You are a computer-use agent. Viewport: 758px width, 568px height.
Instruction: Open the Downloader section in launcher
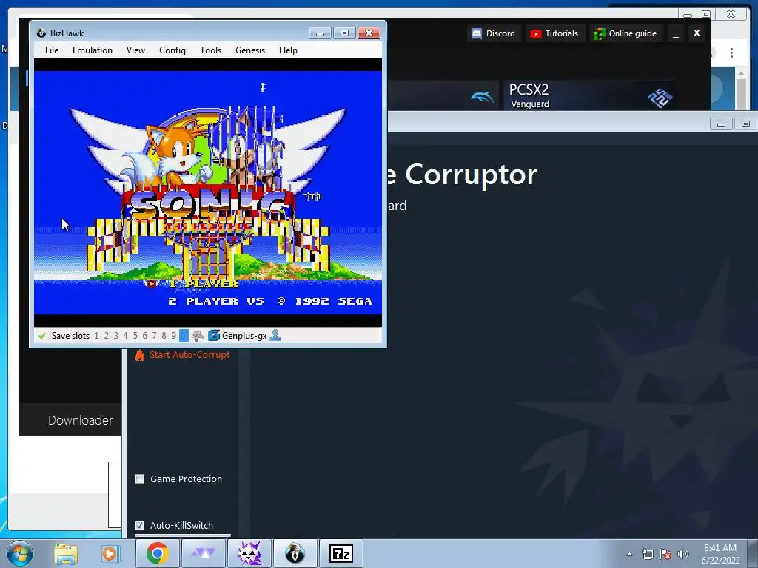click(80, 420)
